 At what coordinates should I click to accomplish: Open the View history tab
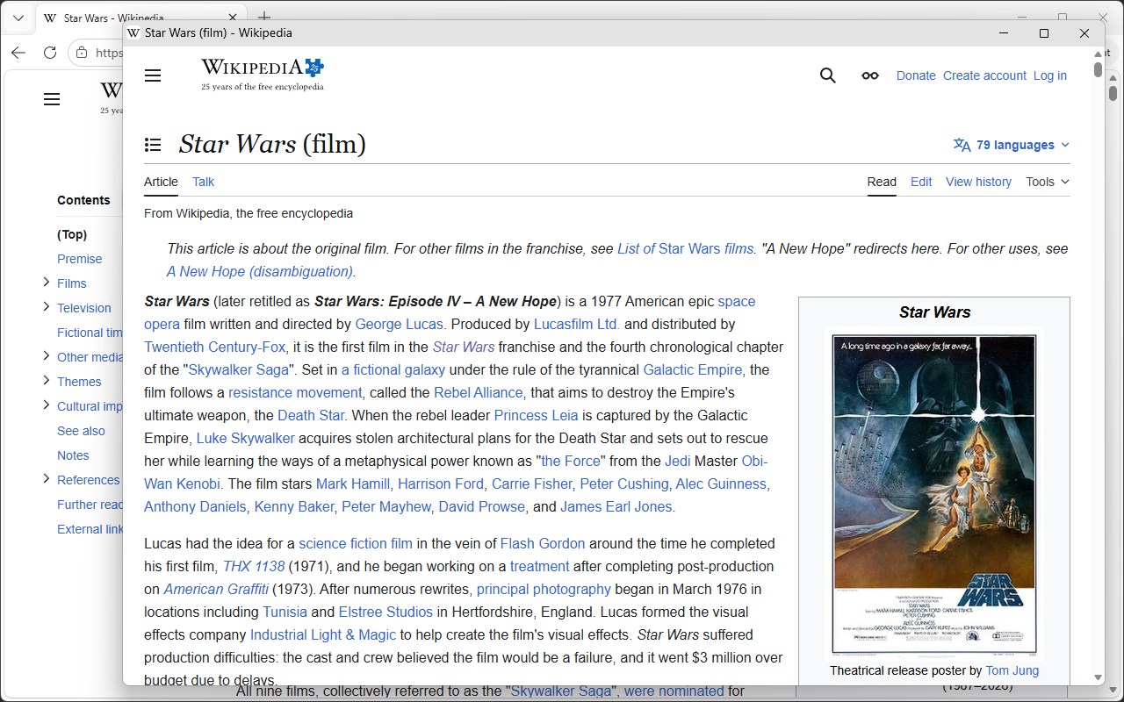point(978,182)
